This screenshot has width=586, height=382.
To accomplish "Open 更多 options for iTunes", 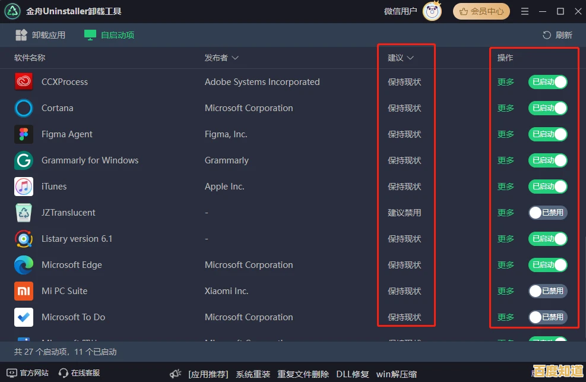I will point(506,187).
